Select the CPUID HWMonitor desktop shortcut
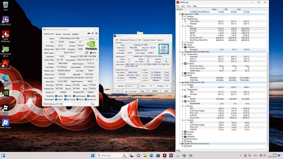The width and height of the screenshot is (283, 159). pyautogui.click(x=6, y=36)
